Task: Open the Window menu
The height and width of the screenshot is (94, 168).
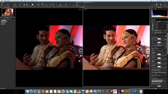Action: [32, 1]
